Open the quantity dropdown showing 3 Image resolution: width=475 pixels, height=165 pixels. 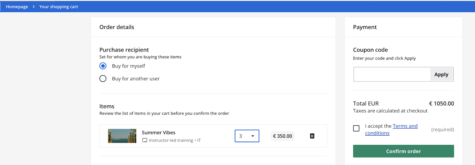[246, 136]
